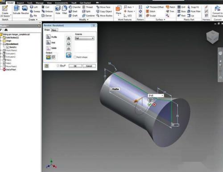Open the Plane work feature tool

coord(119,10)
